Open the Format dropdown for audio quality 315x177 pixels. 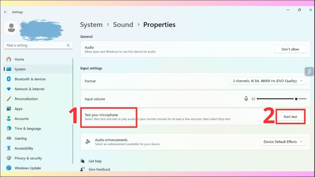[268, 81]
